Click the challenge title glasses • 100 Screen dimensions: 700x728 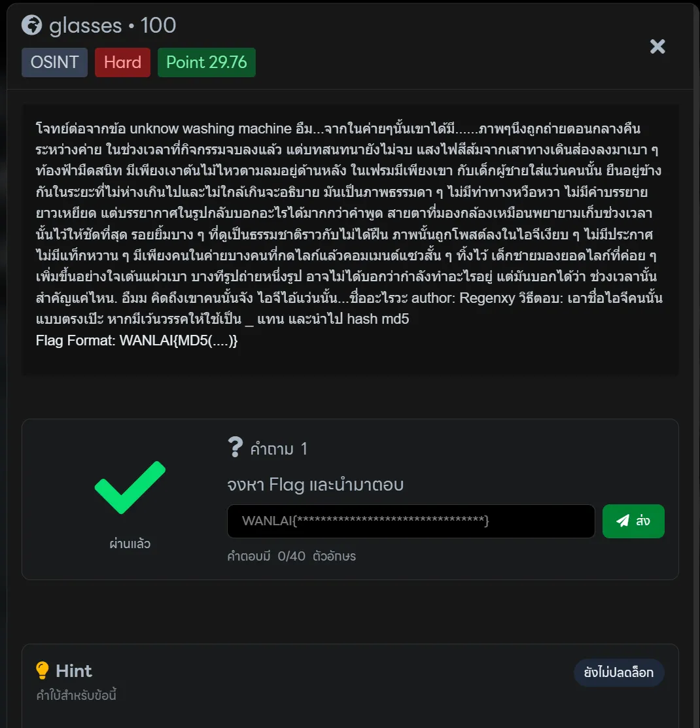[113, 25]
